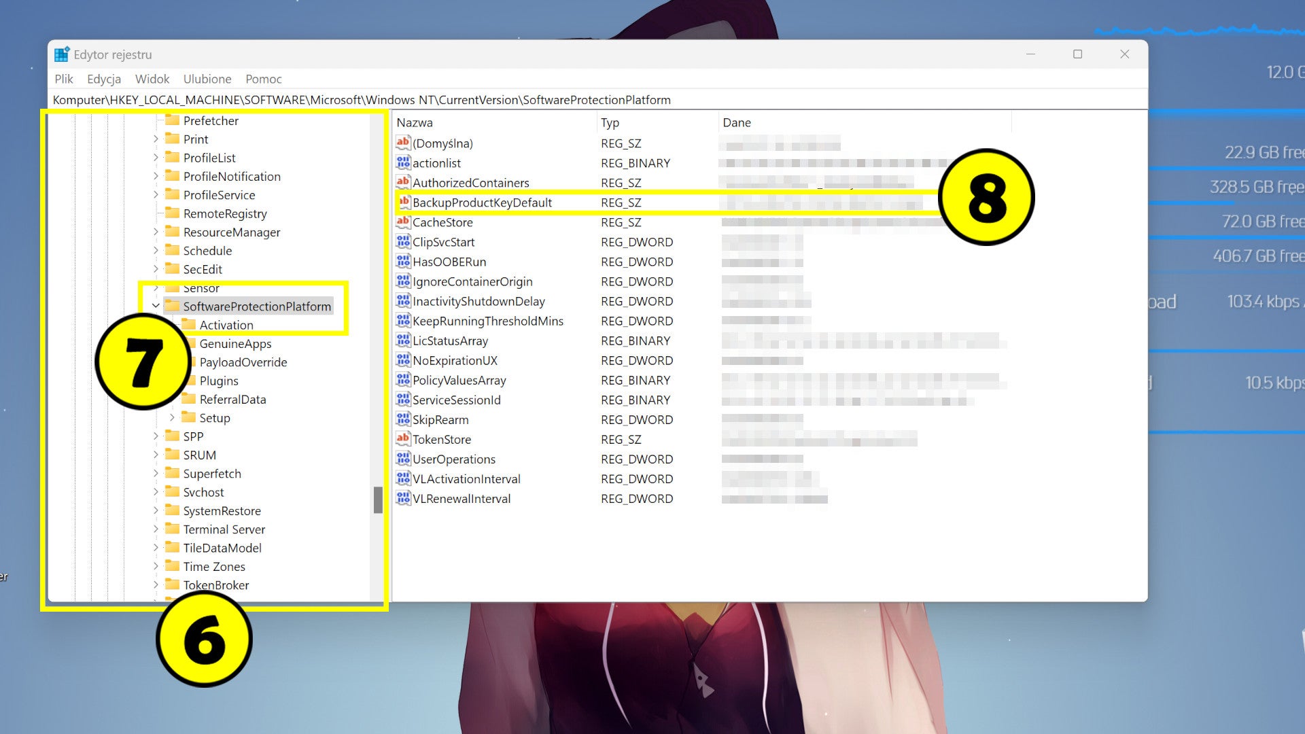Click the string icon of AuthorizedContainers
The width and height of the screenshot is (1305, 734).
coord(403,182)
